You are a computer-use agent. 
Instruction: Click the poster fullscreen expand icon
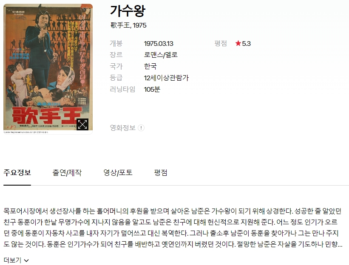point(82,124)
